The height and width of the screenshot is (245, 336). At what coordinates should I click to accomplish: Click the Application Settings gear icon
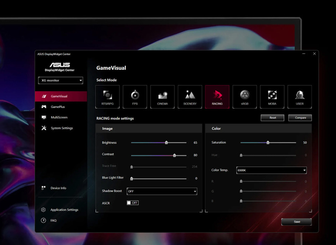point(43,210)
